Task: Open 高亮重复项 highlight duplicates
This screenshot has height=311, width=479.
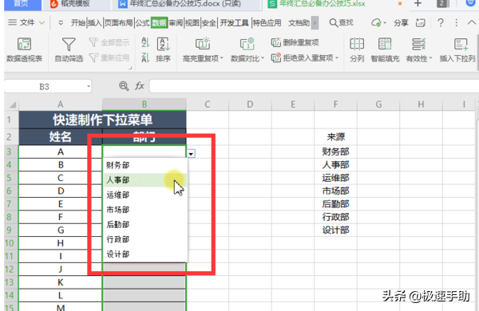Action: click(203, 49)
